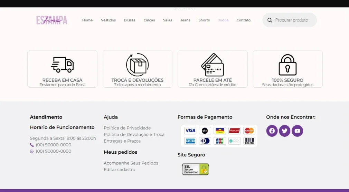
Task: Click the Boleto barcode icon
Action: 249,141
